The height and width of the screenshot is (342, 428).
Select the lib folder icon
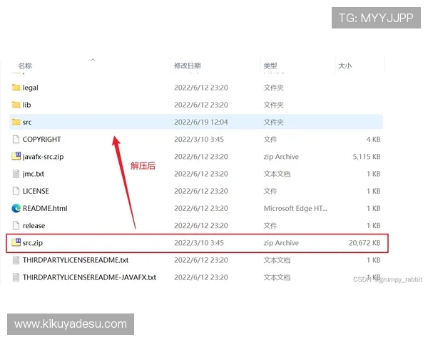(x=16, y=105)
